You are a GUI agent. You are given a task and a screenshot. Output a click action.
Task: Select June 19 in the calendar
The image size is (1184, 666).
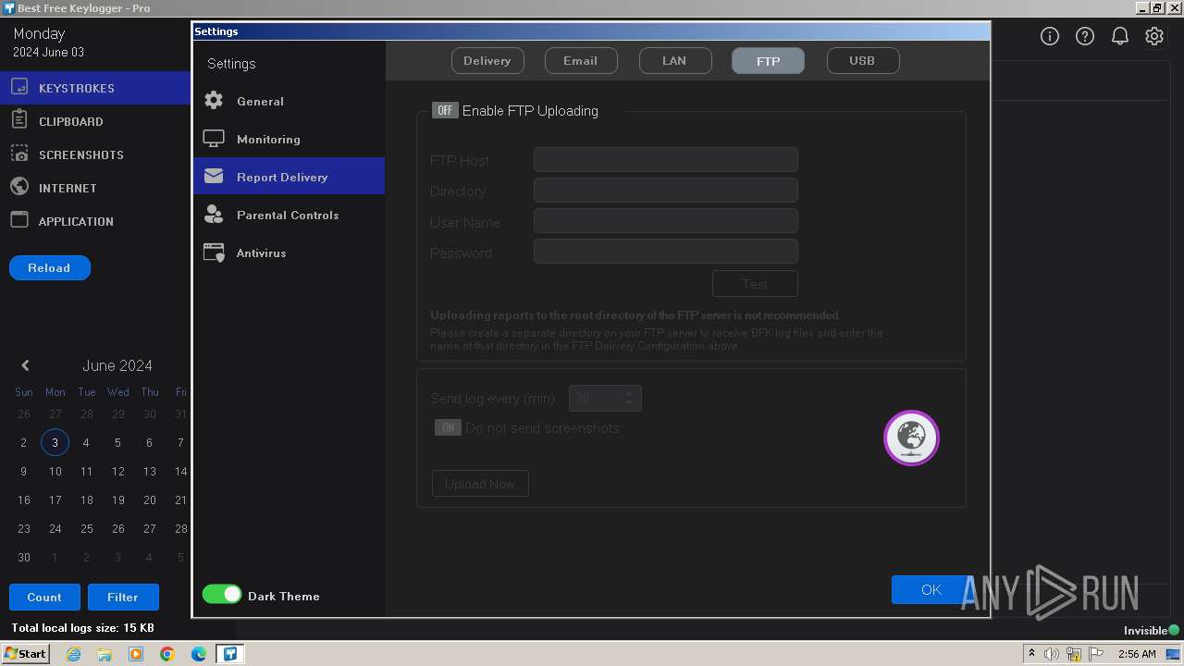pyautogui.click(x=117, y=500)
